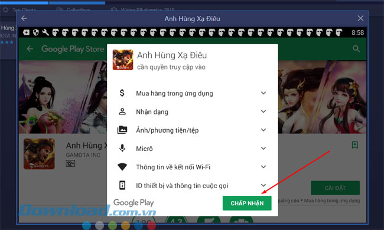The height and width of the screenshot is (230, 384).
Task: Expand the Micrô permission chevron
Action: click(x=263, y=149)
